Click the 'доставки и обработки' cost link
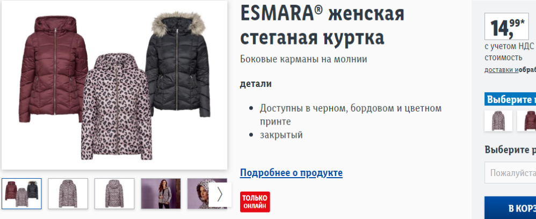 pos(510,70)
